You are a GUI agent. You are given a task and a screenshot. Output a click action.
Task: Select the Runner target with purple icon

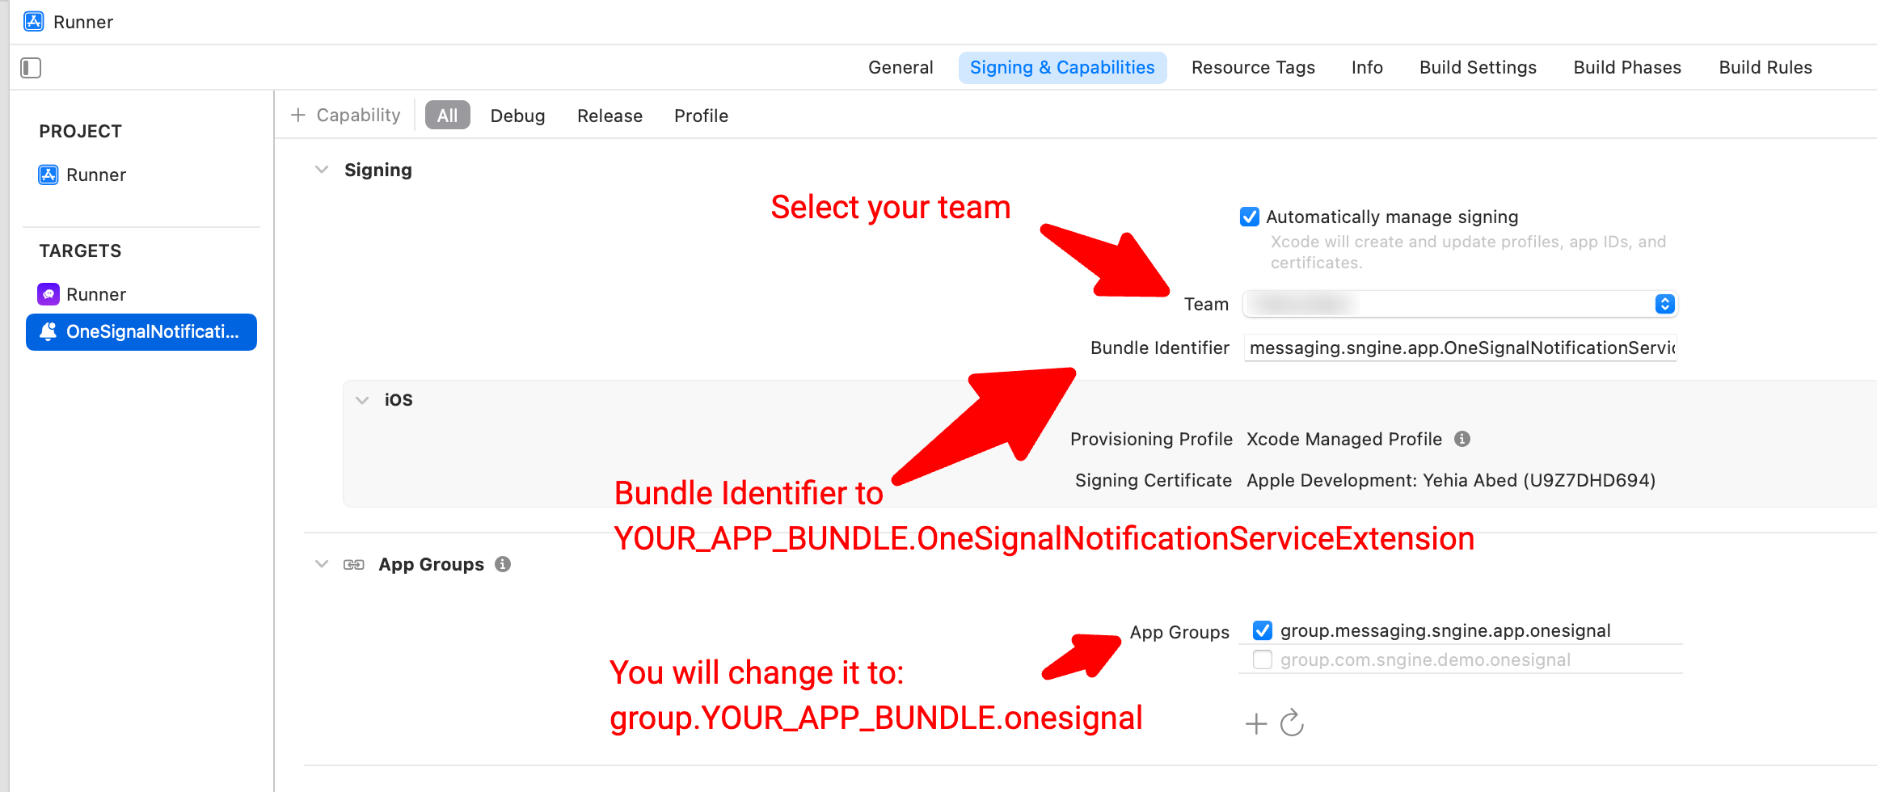(x=82, y=294)
